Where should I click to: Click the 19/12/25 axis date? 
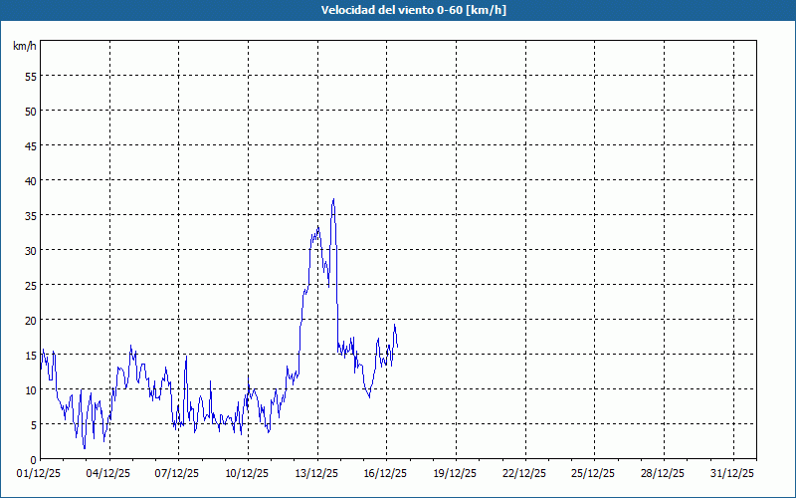(x=456, y=473)
